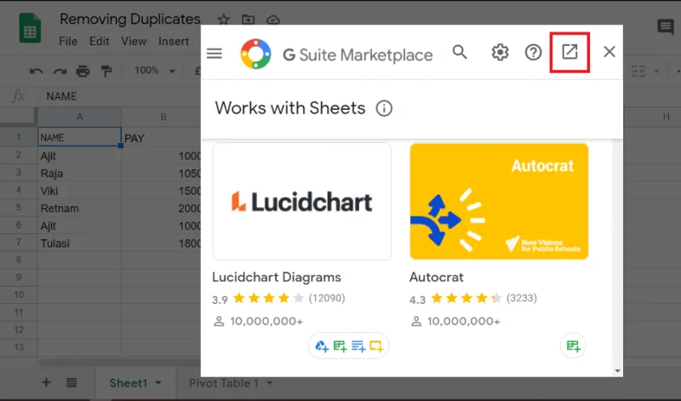Star the Removing Duplicates document
The width and height of the screenshot is (681, 401).
click(223, 20)
